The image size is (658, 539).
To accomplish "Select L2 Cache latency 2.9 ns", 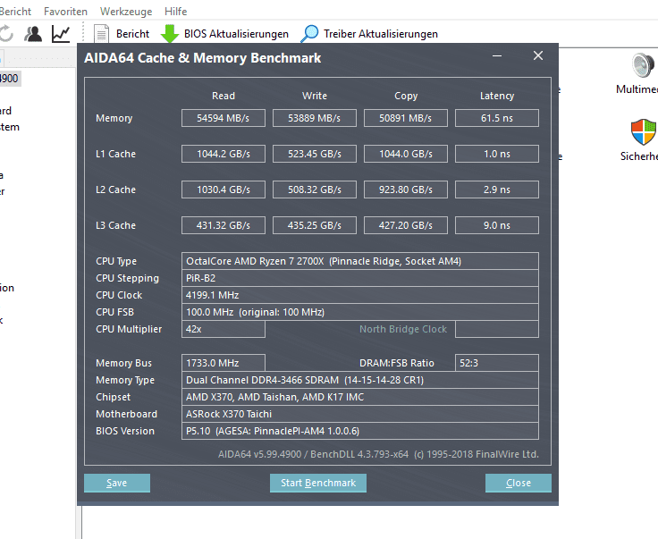I will tap(497, 189).
